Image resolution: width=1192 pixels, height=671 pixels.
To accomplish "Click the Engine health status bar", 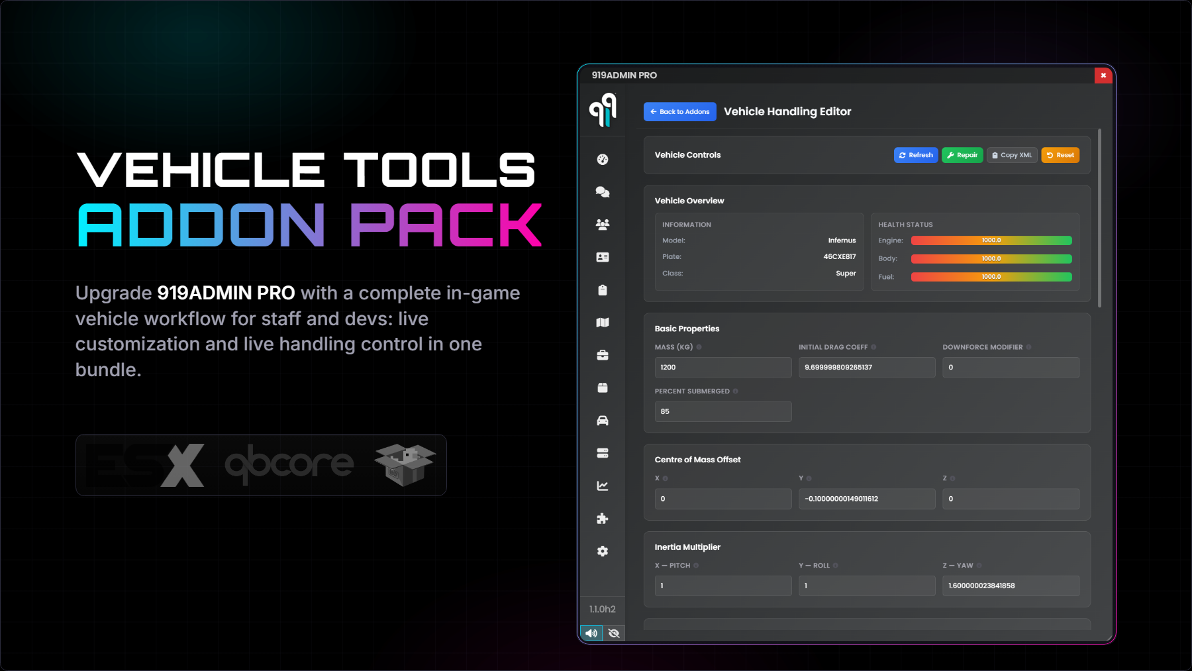I will coord(991,240).
